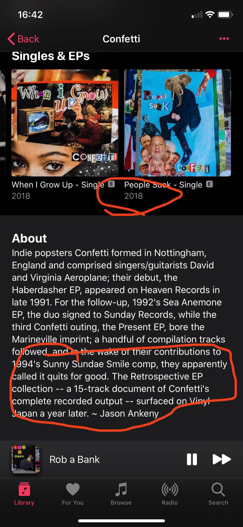This screenshot has height=527, width=243.
Task: Tap the Back text label
Action: click(28, 39)
